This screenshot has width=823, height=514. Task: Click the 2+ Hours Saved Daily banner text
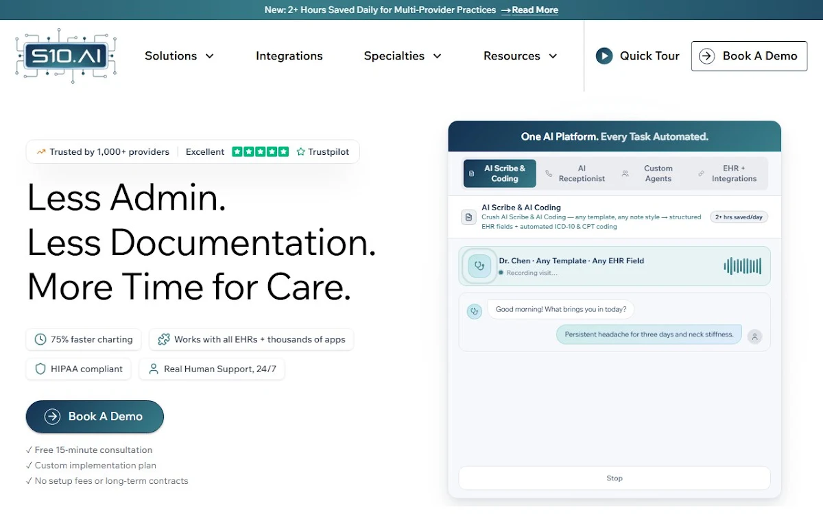click(x=380, y=10)
